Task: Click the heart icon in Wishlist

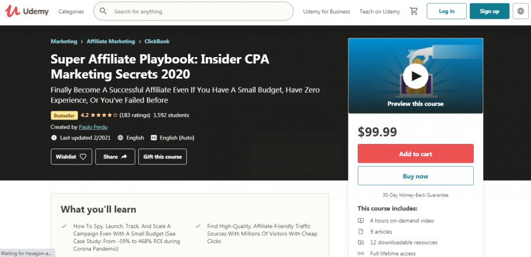Action: pyautogui.click(x=83, y=157)
